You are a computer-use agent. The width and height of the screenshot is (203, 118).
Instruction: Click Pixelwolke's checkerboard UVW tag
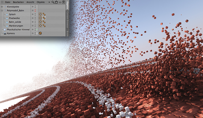point(40,18)
